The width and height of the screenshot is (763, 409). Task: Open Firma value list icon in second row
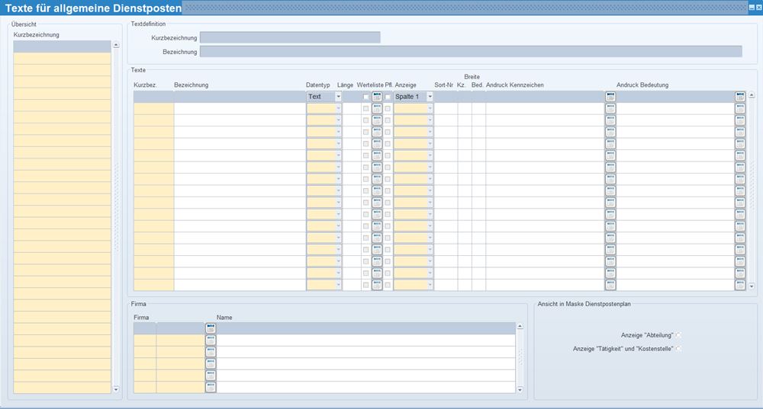tap(211, 340)
